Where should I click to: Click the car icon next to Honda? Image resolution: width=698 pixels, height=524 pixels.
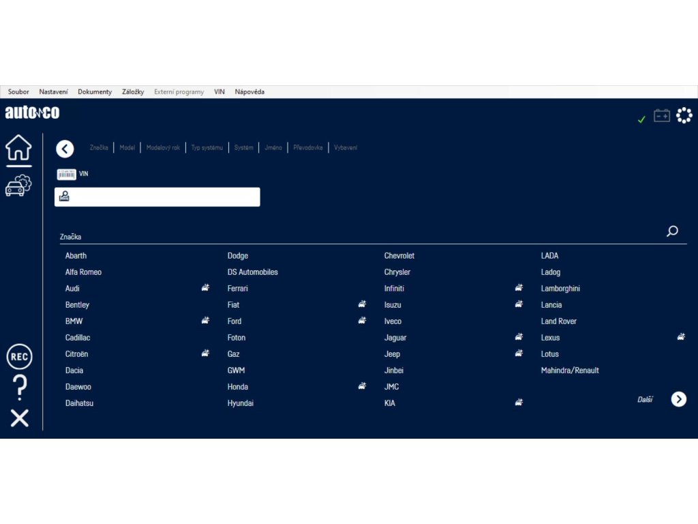(363, 386)
